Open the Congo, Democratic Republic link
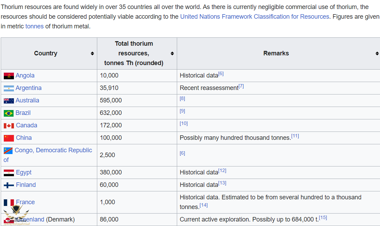This screenshot has width=380, height=226. [x=53, y=150]
